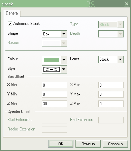Image resolution: width=131 pixels, height=151 pixels.
Task: Click the green Colour swatch
Action: tap(52, 60)
